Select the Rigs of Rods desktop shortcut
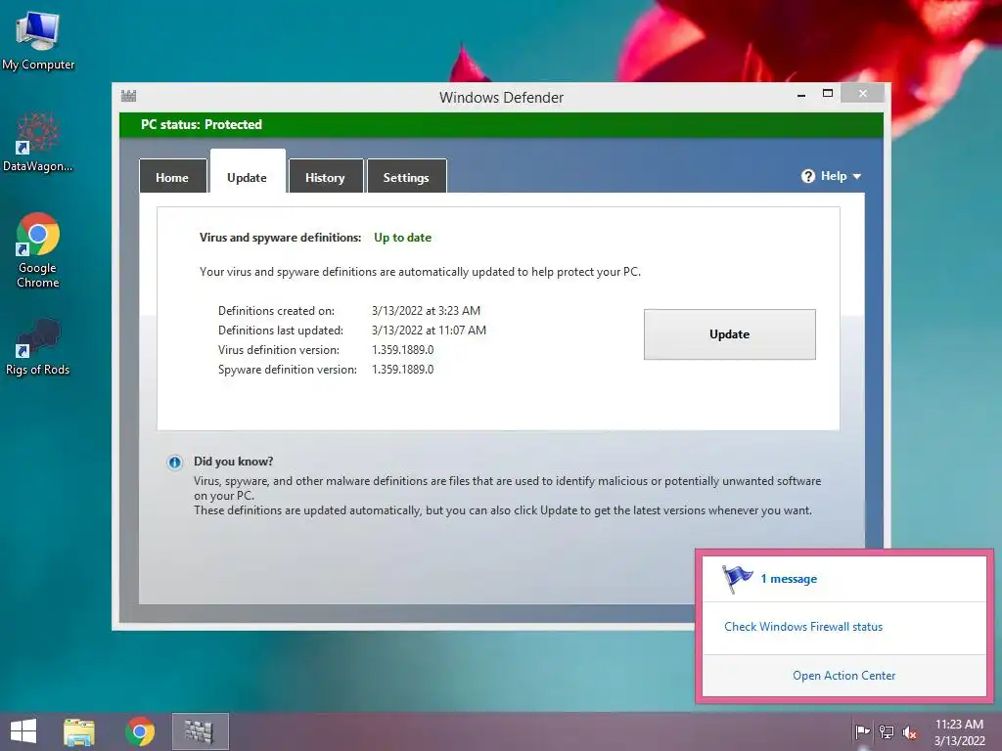1002x751 pixels. pyautogui.click(x=38, y=347)
